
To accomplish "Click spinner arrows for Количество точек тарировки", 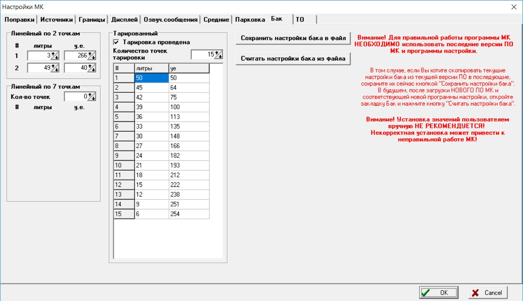I will (219, 54).
